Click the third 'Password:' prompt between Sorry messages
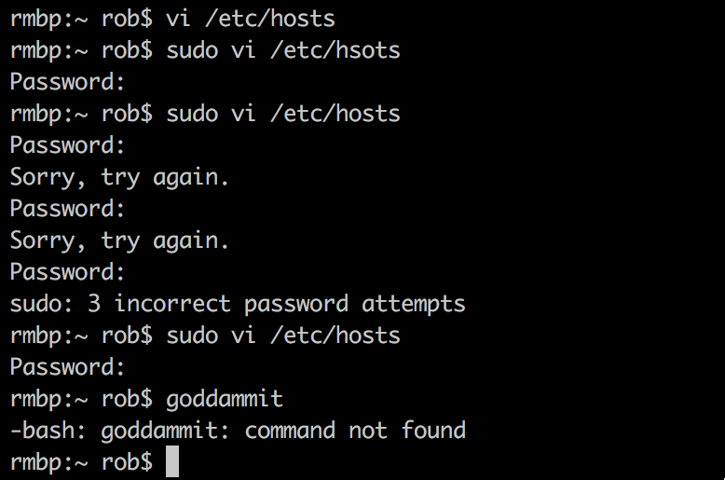 (x=67, y=209)
